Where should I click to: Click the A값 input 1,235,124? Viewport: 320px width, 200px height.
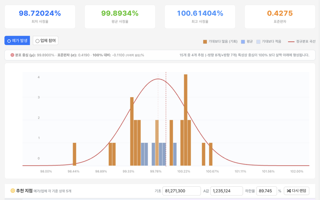pos(226,191)
